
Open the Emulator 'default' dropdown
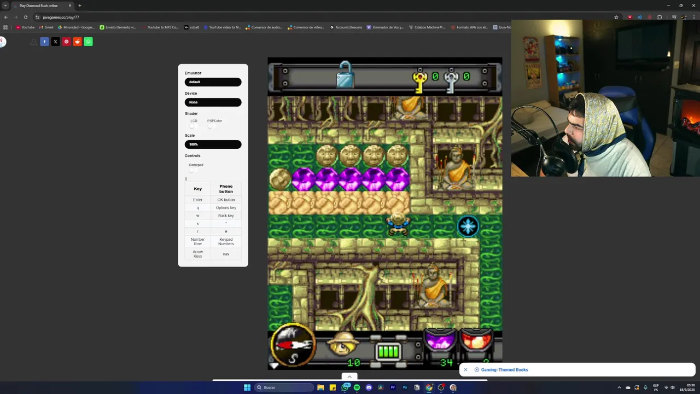pyautogui.click(x=213, y=82)
